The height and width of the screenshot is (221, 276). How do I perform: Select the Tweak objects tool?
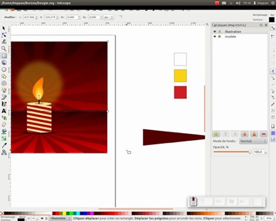pyautogui.click(x=4, y=42)
